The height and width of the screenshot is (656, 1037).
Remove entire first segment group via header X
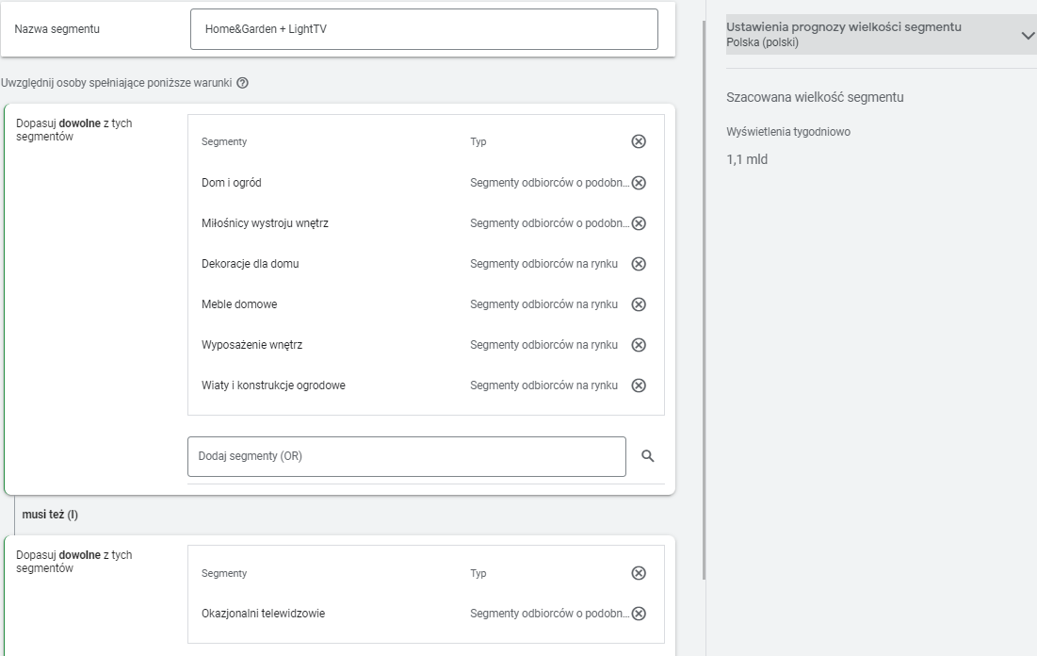(639, 141)
